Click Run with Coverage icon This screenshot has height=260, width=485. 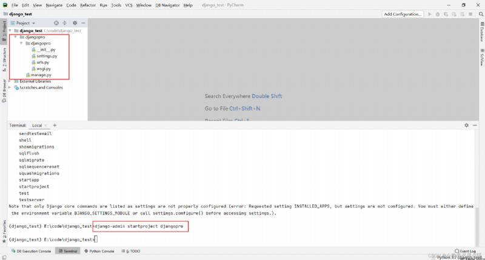[446, 14]
